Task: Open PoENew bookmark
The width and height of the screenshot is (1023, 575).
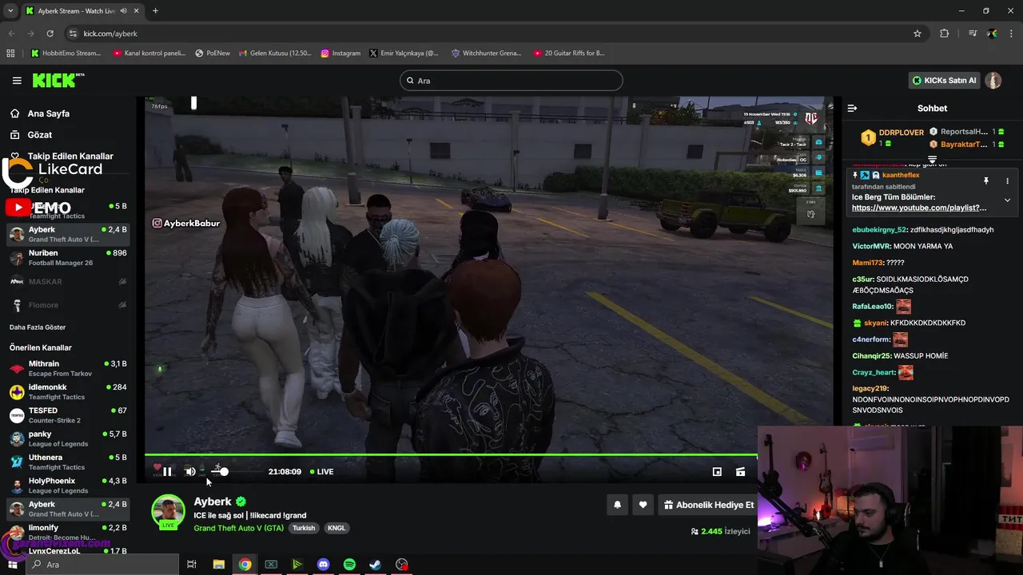Action: [x=213, y=54]
